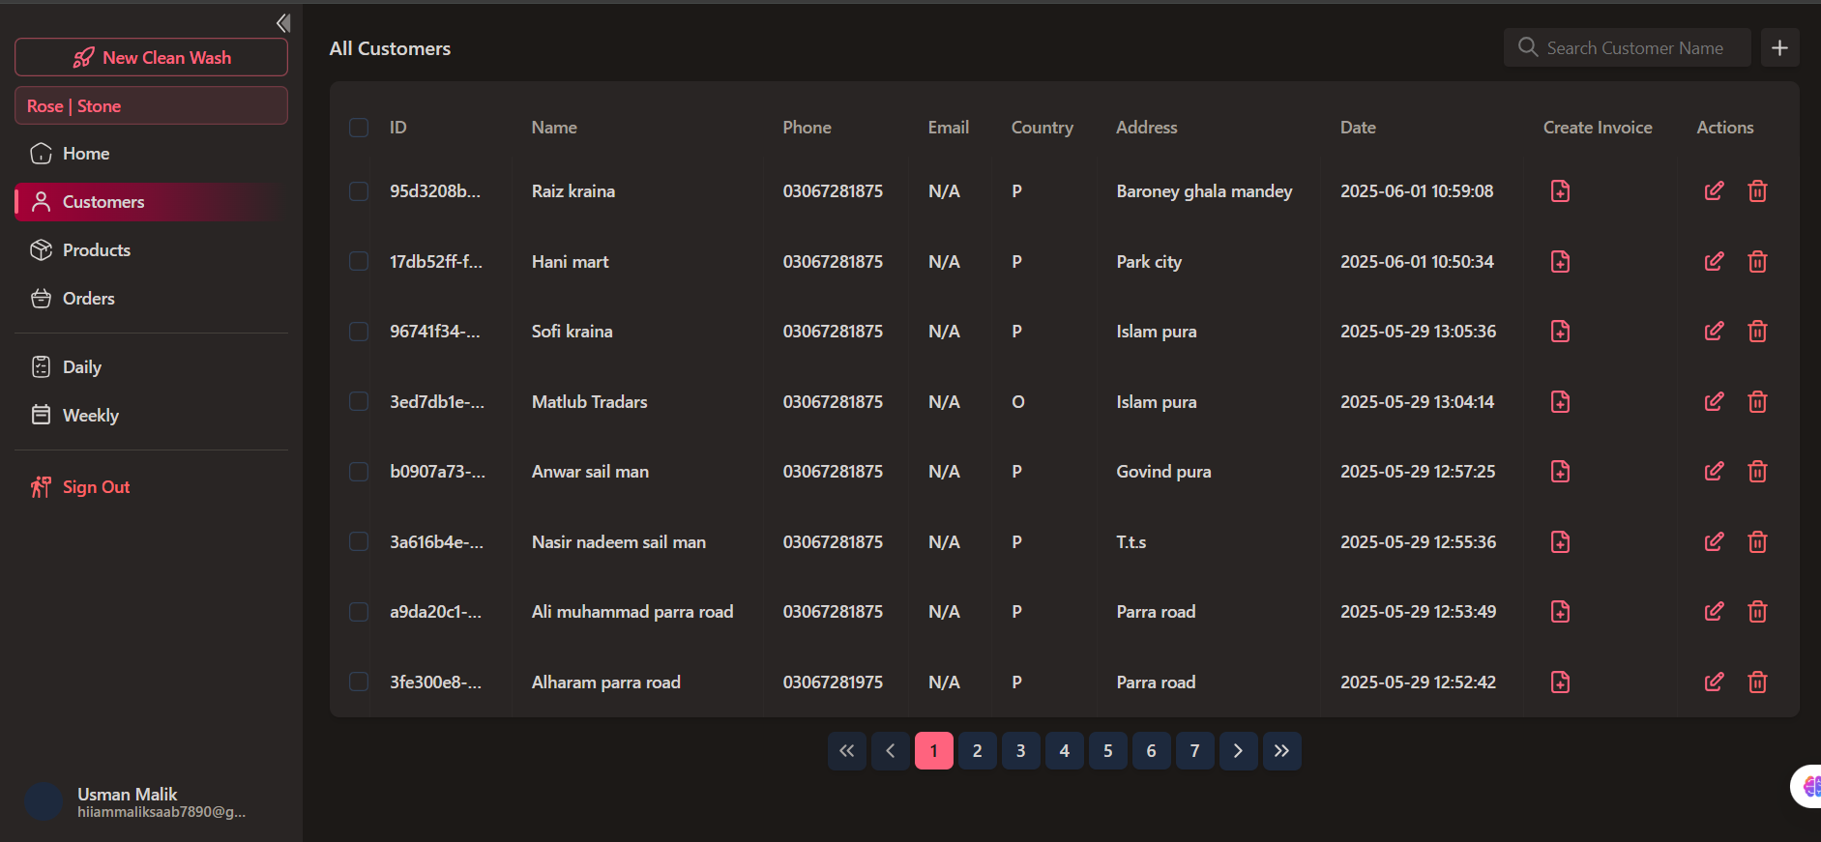
Task: Create invoice for Raiz kraina
Action: pos(1560,191)
